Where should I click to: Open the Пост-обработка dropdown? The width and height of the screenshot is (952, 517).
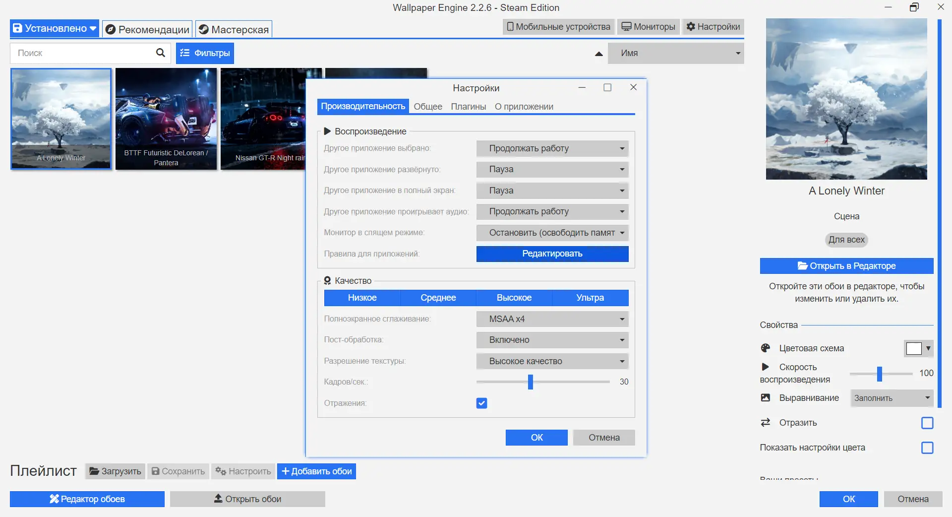(552, 340)
